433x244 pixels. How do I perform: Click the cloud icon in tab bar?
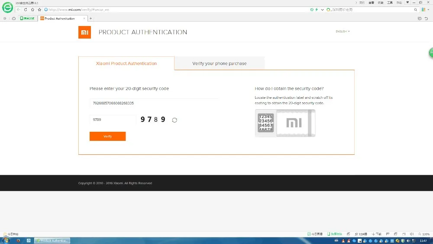click(13, 19)
